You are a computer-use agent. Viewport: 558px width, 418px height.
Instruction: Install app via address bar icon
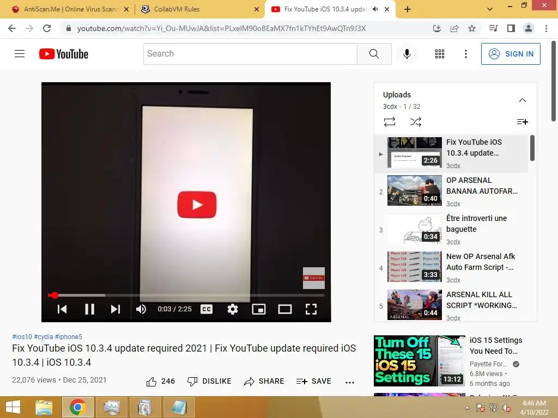(436, 28)
